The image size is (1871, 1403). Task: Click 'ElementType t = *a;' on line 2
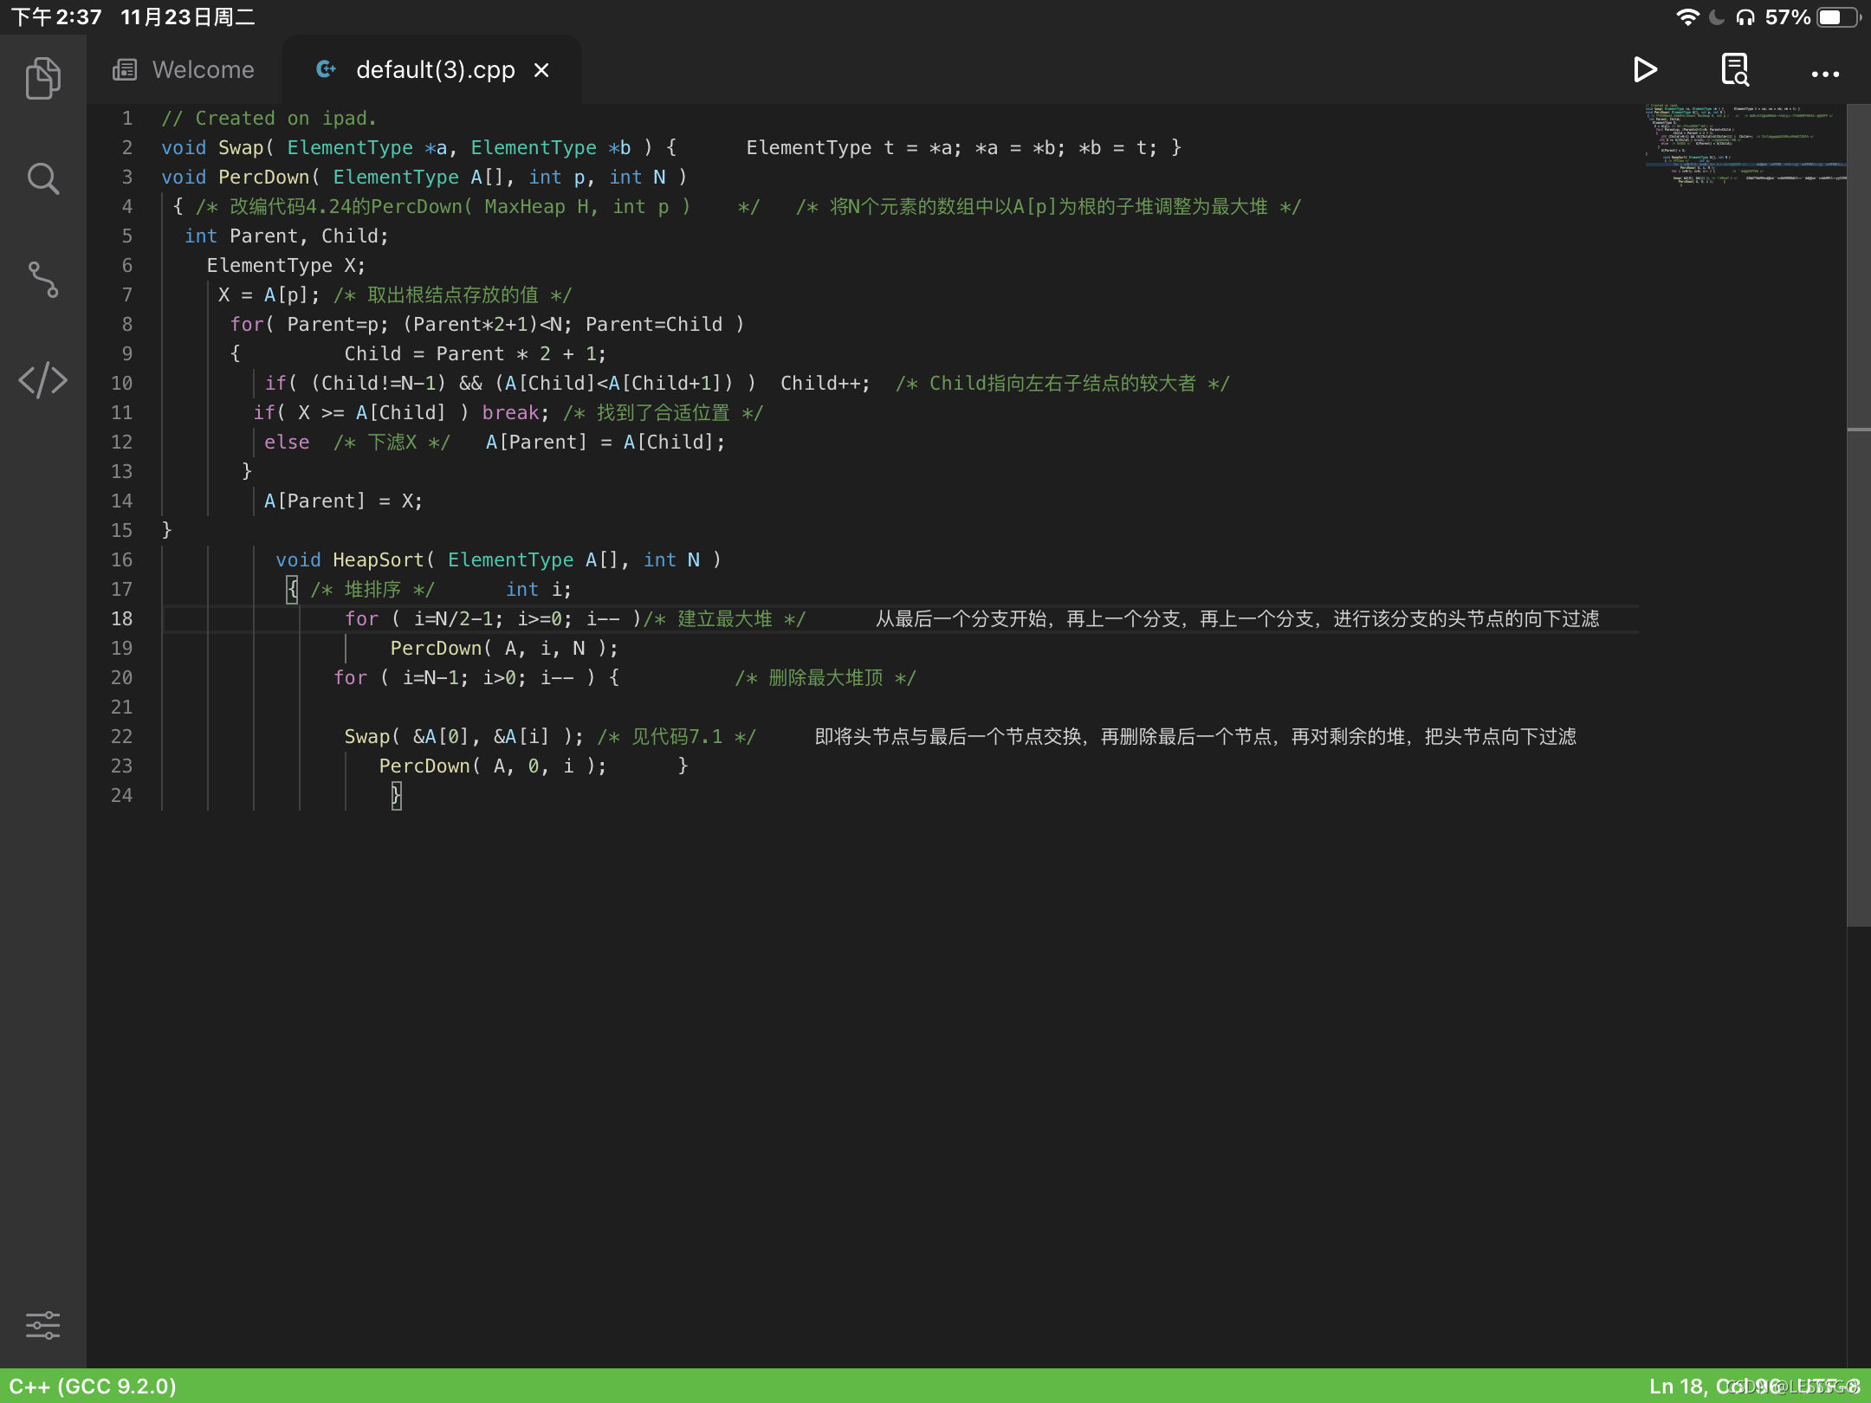853,148
